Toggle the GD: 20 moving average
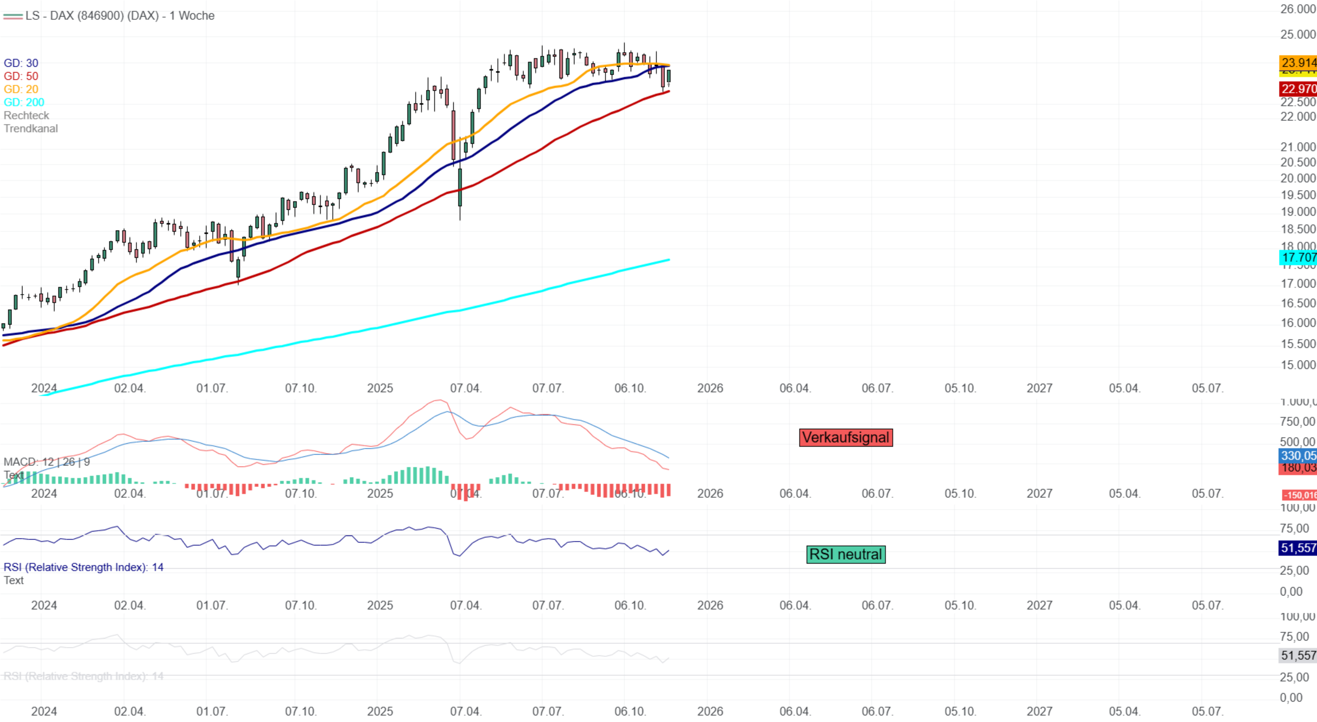The width and height of the screenshot is (1317, 722). [x=21, y=89]
